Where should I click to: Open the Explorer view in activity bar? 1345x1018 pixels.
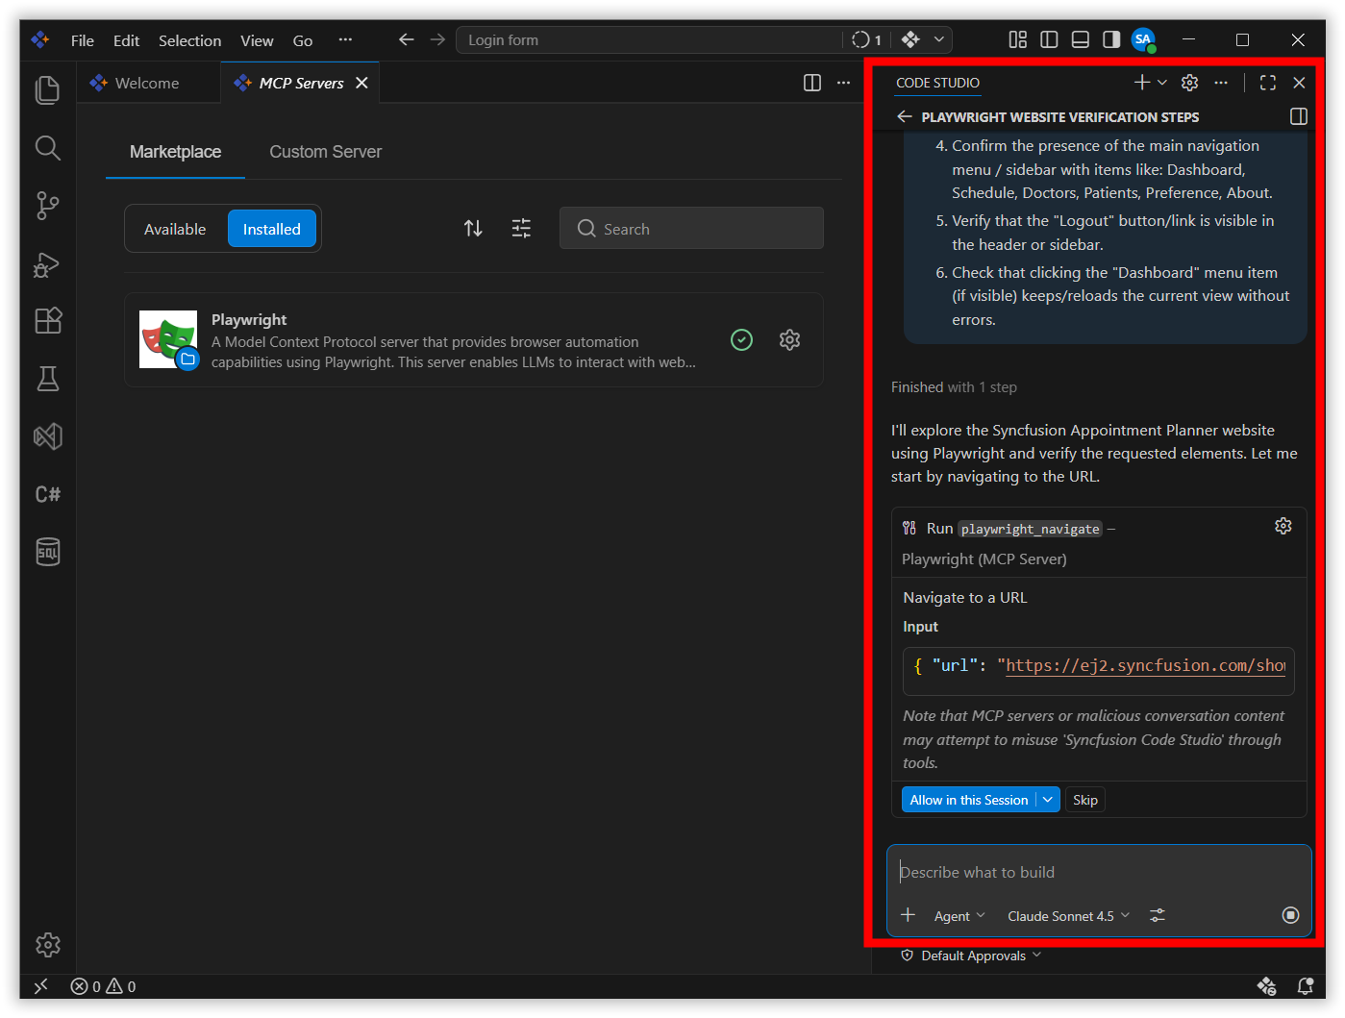[x=47, y=89]
